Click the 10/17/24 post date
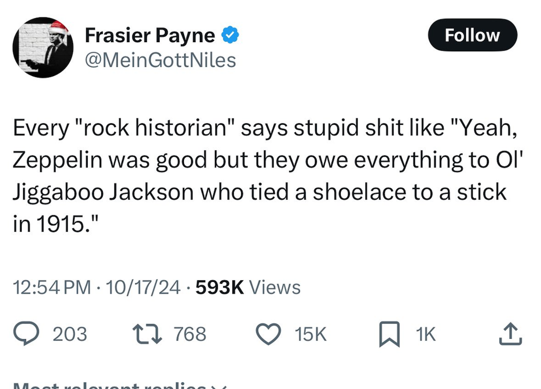This screenshot has width=541, height=389. (x=143, y=287)
